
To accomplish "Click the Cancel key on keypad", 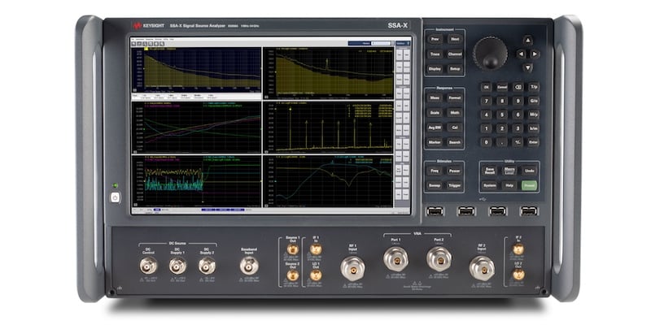I will (502, 87).
